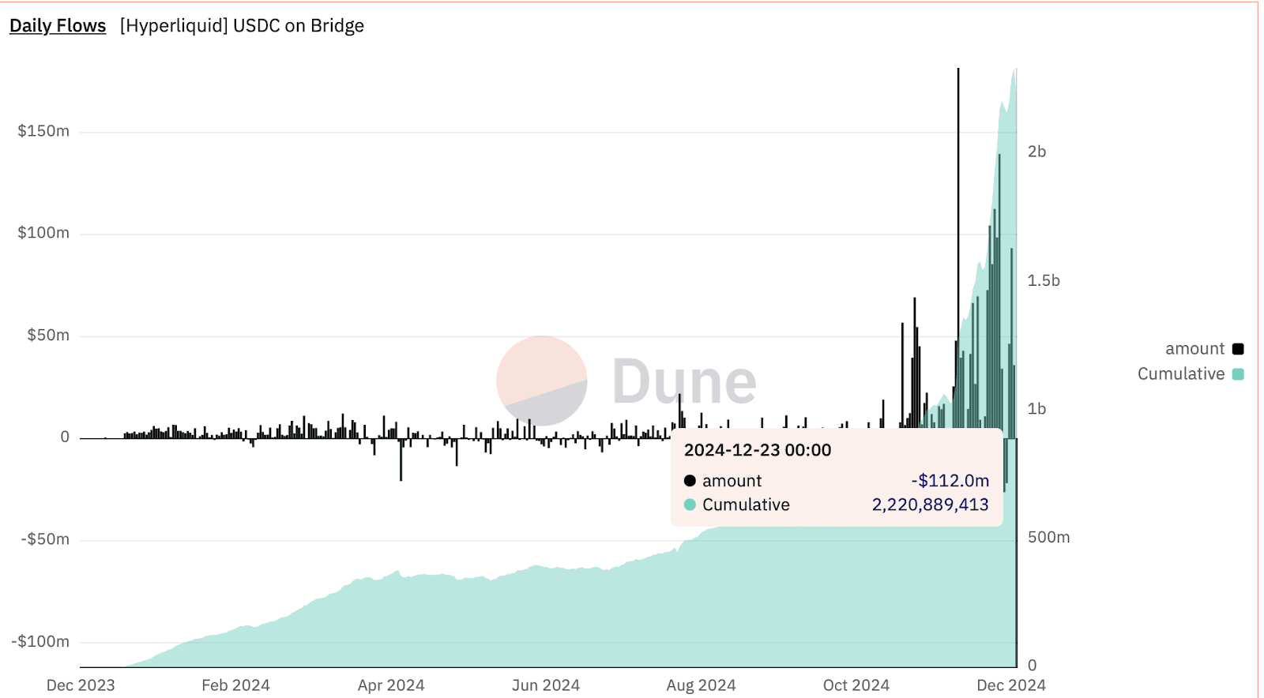Click the '500m' right axis label
This screenshot has width=1264, height=698.
pyautogui.click(x=1048, y=538)
